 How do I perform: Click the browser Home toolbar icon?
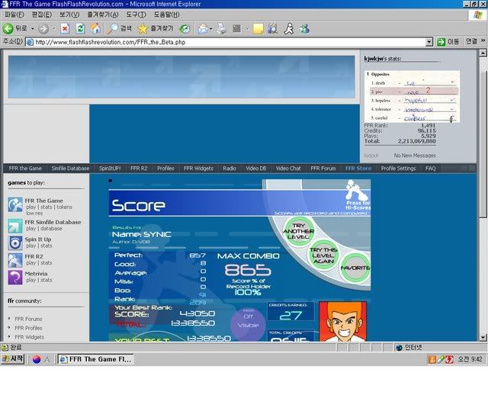(95, 28)
